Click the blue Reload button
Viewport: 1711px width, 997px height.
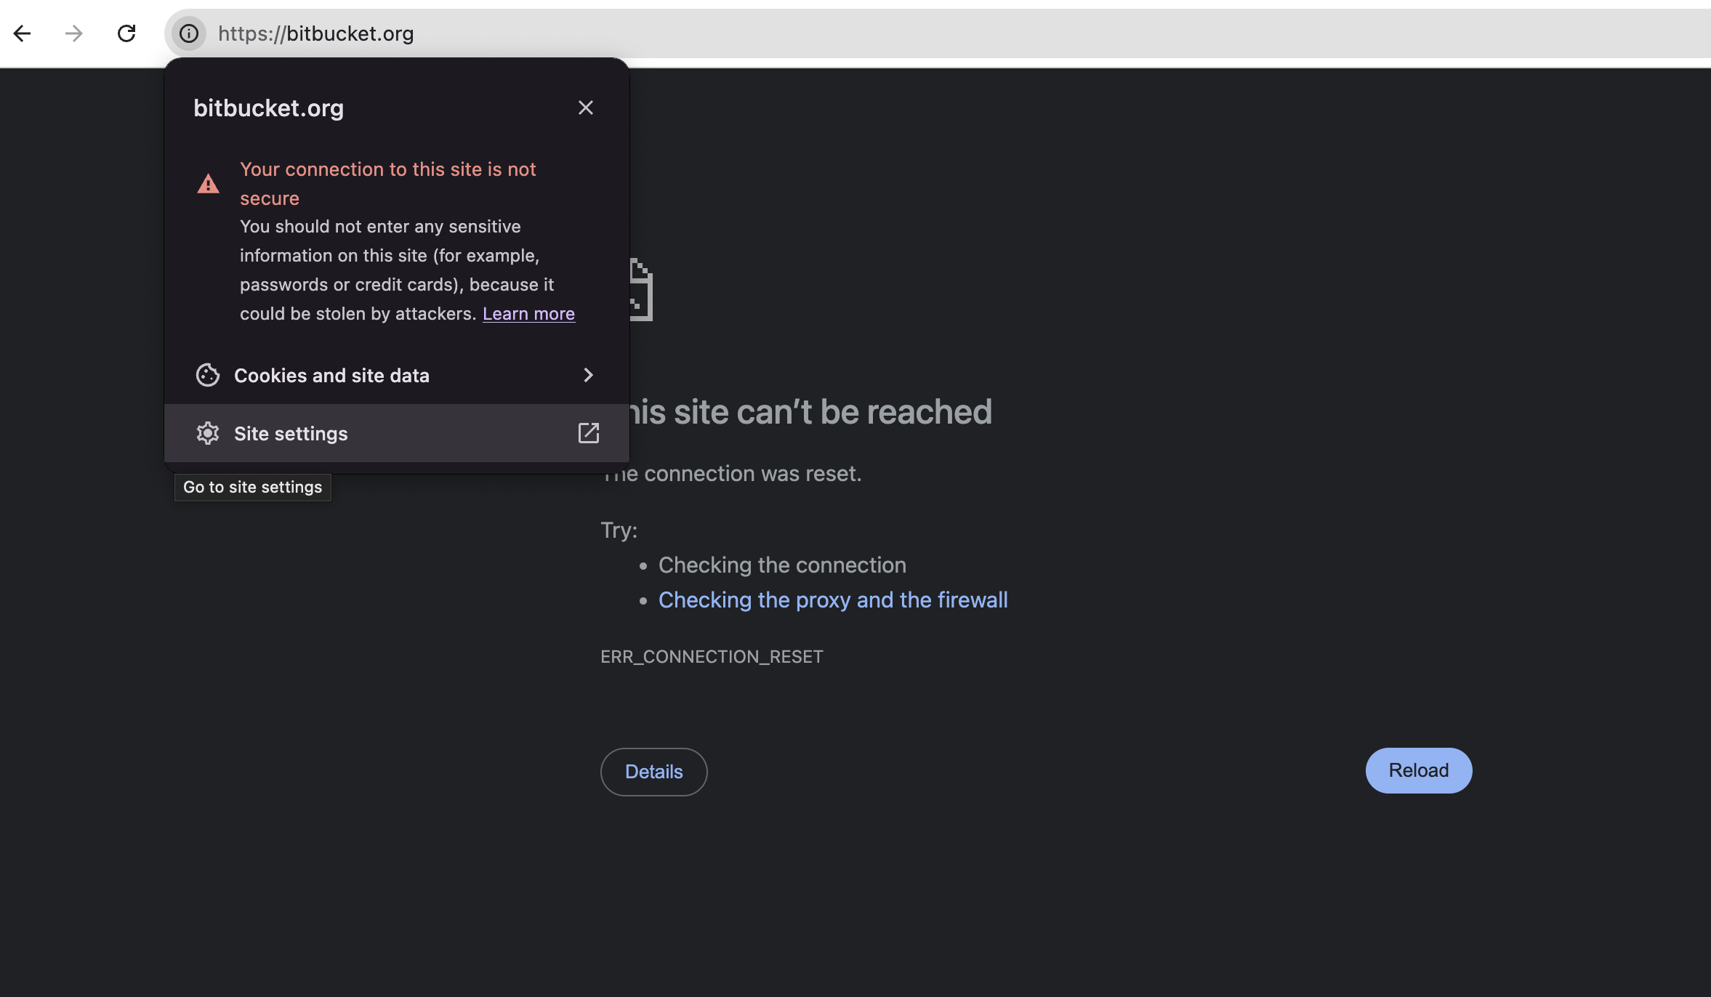[x=1419, y=770]
